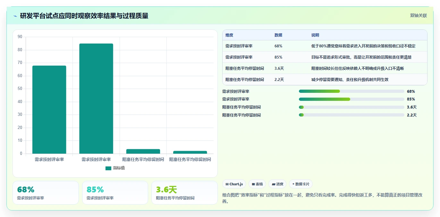Click the shortest 2.2 bar in the chart
The image size is (440, 217).
pos(190,152)
